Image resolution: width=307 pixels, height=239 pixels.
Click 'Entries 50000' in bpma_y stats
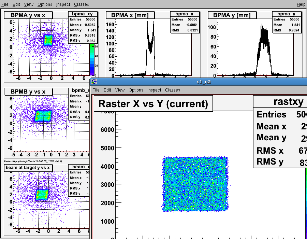coord(287,19)
